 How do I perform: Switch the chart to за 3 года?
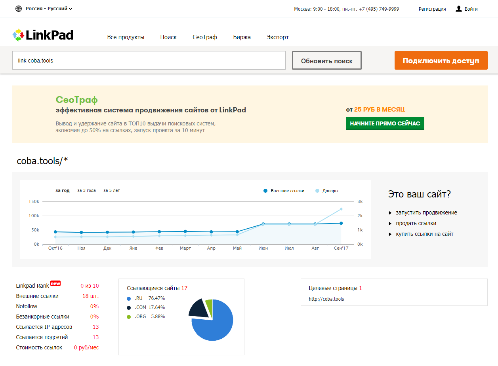86,191
